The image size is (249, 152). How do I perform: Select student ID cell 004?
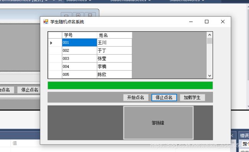pos(79,66)
